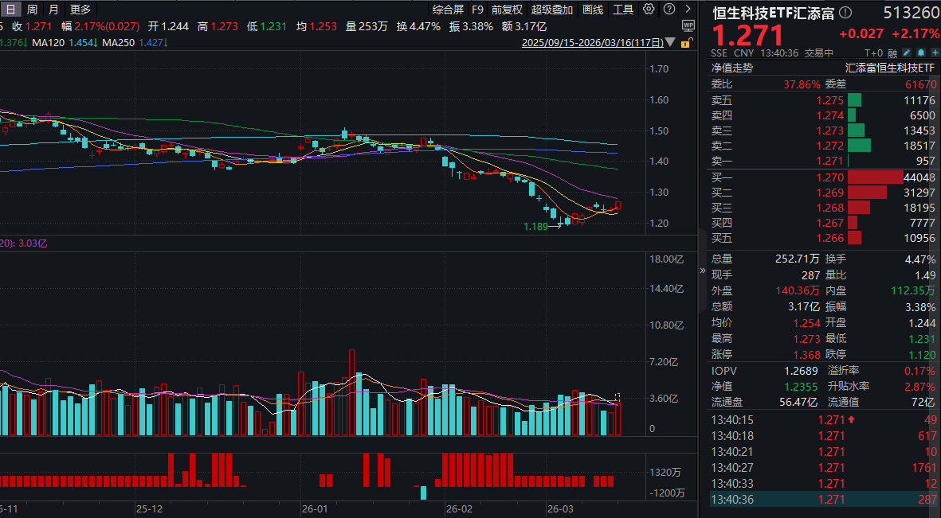Screen dimensions: 941x518
Task: Expand the date range dropdown triangle
Action: (x=670, y=44)
